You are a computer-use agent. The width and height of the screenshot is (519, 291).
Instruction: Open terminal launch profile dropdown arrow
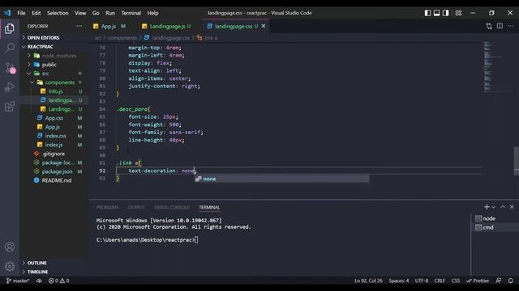[494, 207]
